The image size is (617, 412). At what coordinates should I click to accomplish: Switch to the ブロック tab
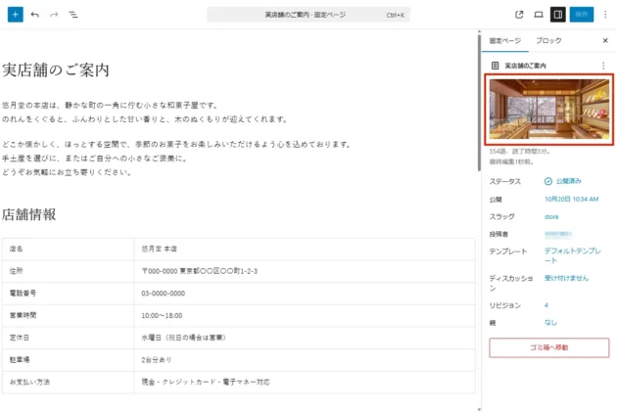tap(549, 41)
